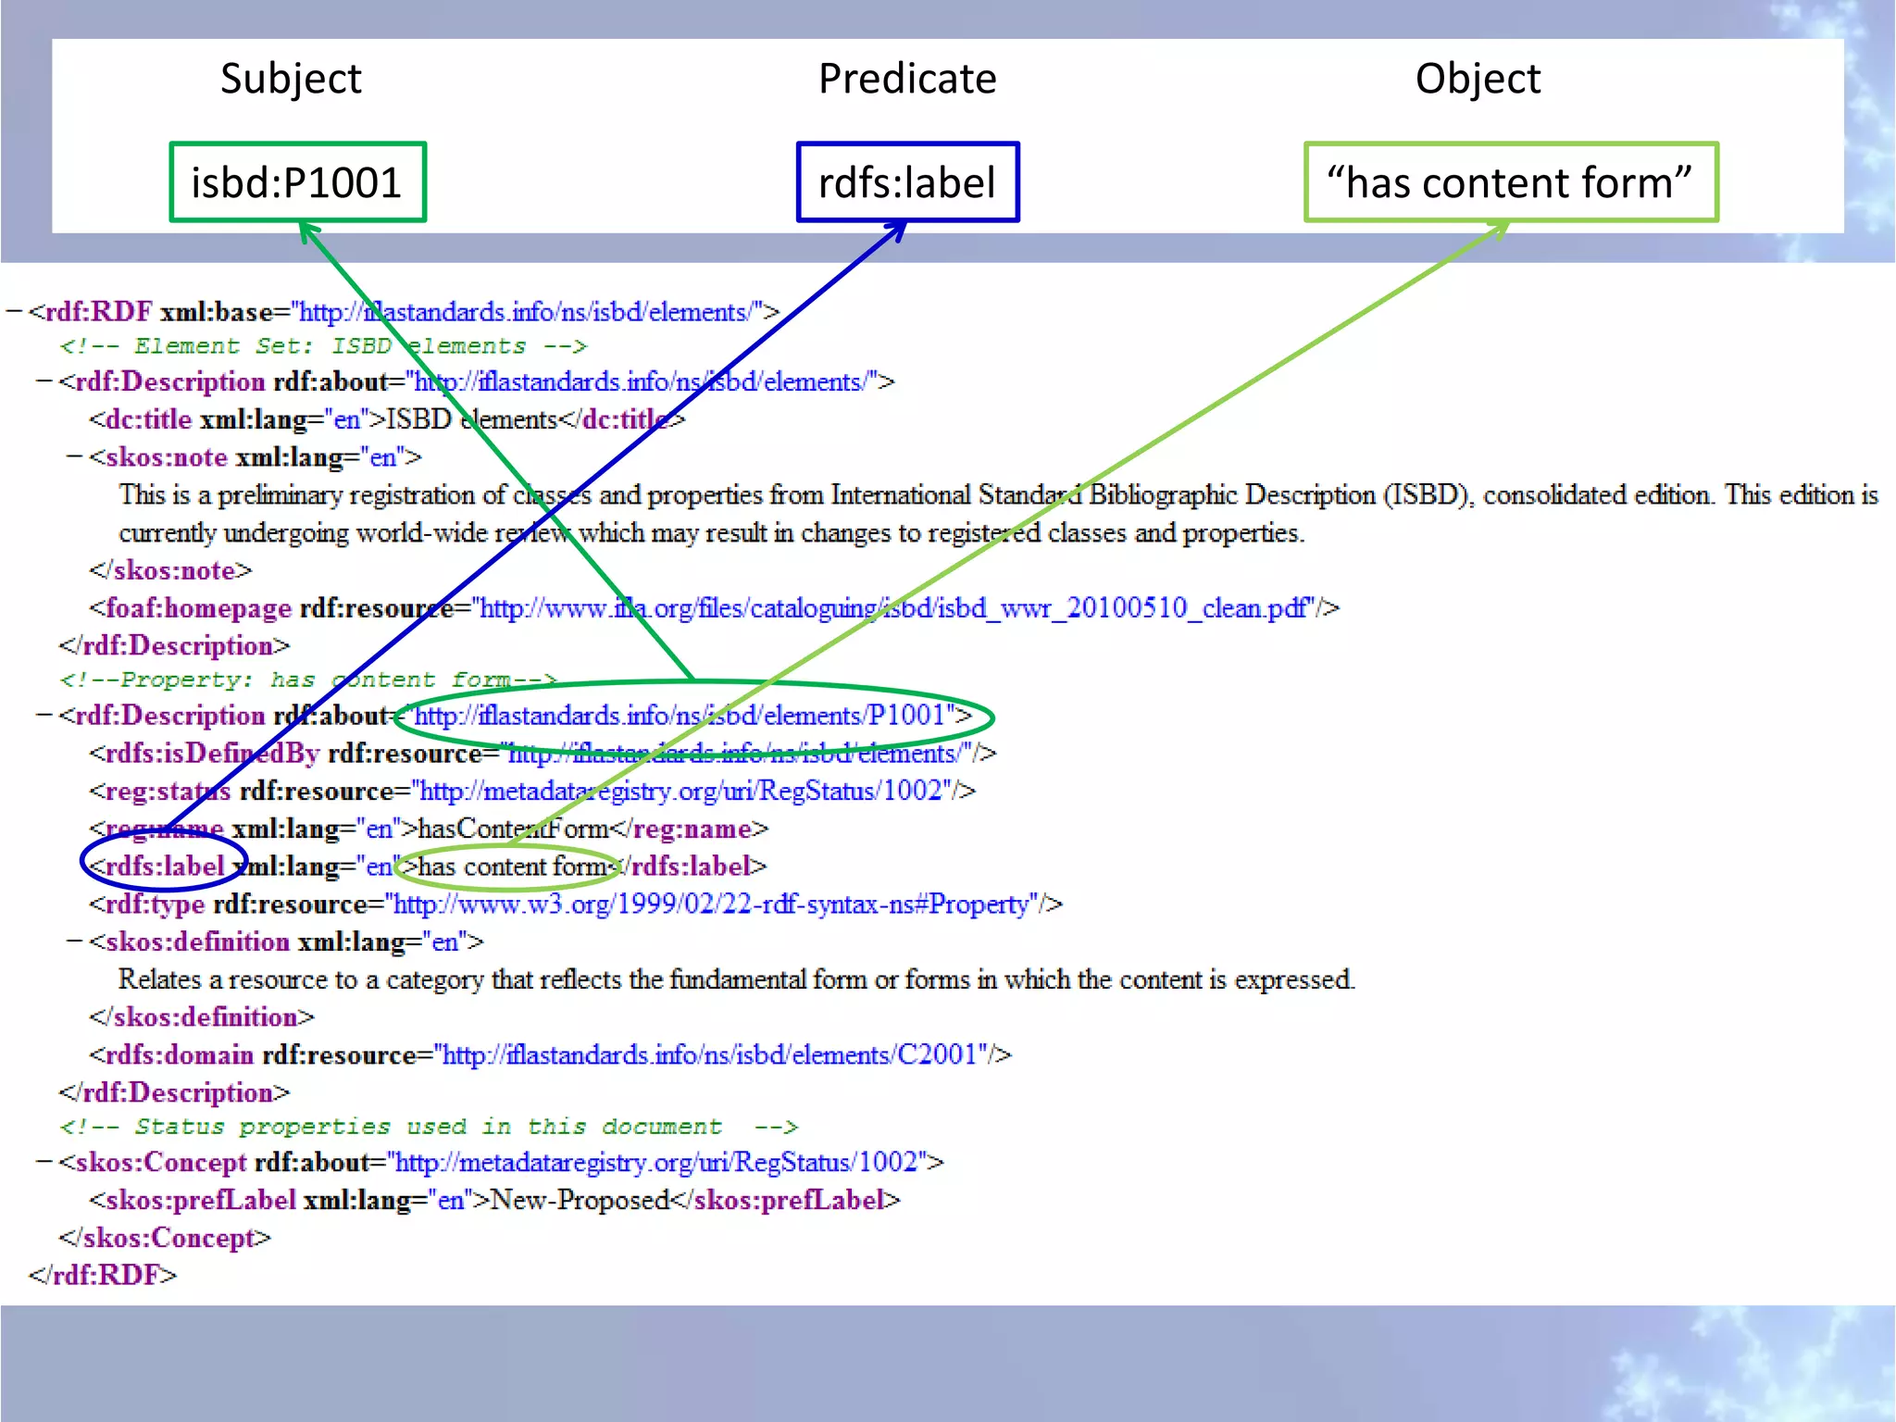Screen dimensions: 1896x1422
Task: Click the 'Property: has content form' comment
Action: pyautogui.click(x=308, y=680)
